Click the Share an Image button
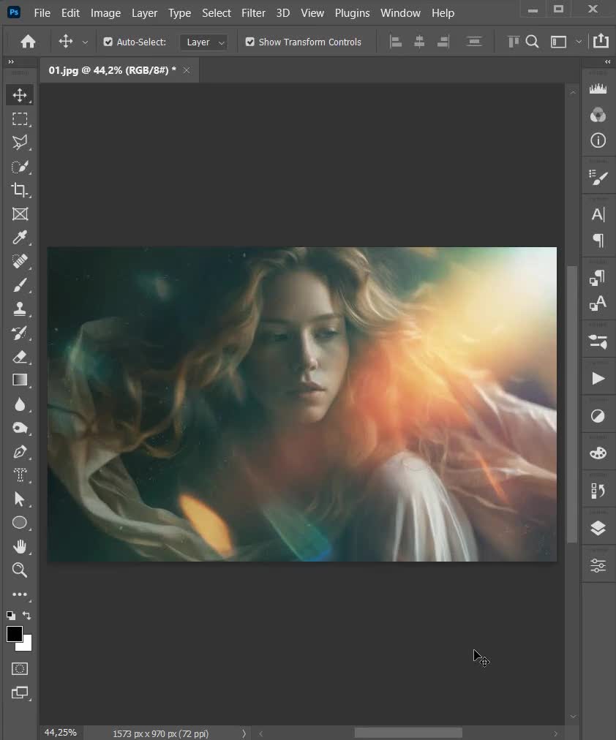The height and width of the screenshot is (740, 616). coord(601,42)
